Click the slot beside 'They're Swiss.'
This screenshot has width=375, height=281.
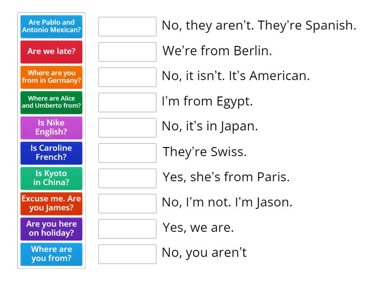tap(127, 153)
